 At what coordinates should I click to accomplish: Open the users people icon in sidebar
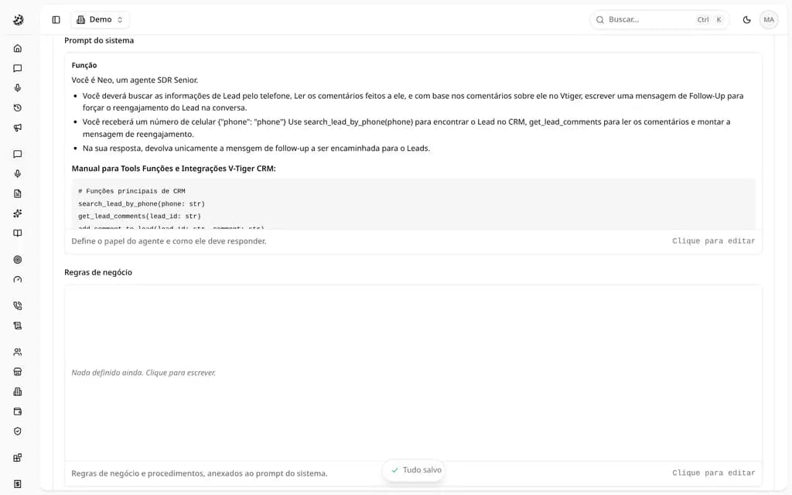coord(18,352)
